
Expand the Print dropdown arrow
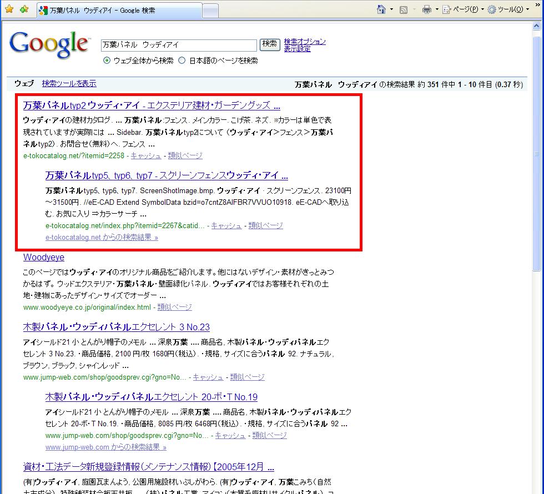(x=437, y=9)
